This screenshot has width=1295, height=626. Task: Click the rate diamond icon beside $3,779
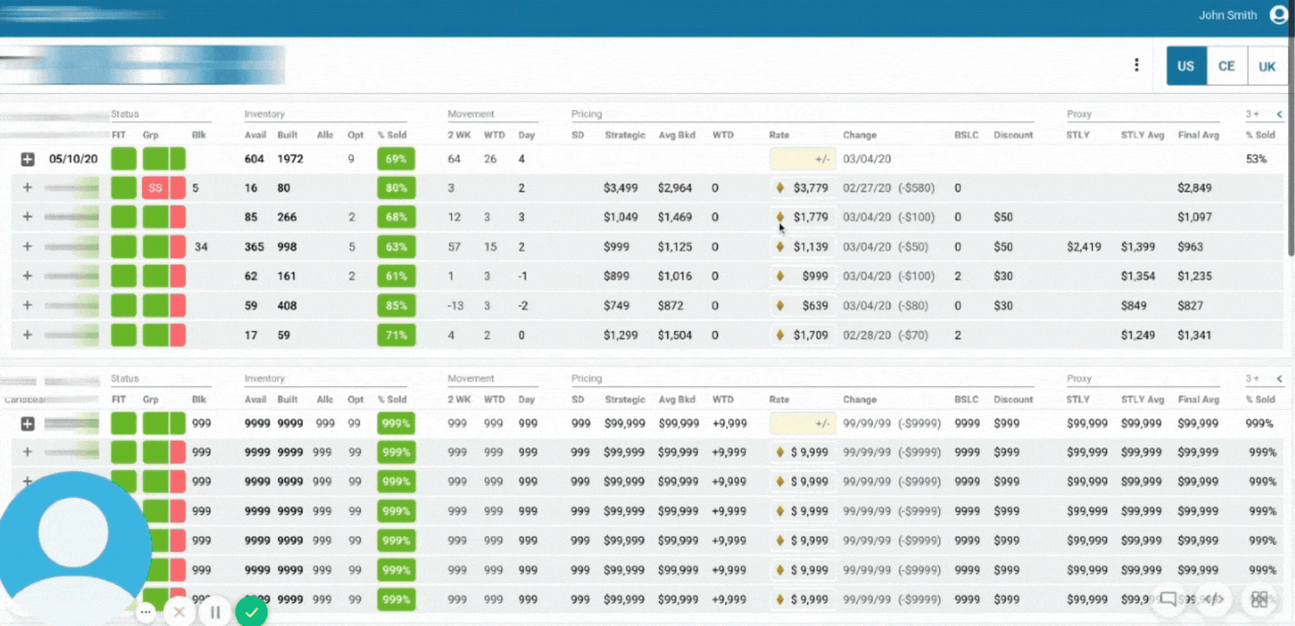(780, 188)
